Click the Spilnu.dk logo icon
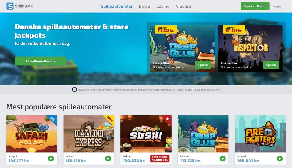This screenshot has width=292, height=168. (10, 6)
